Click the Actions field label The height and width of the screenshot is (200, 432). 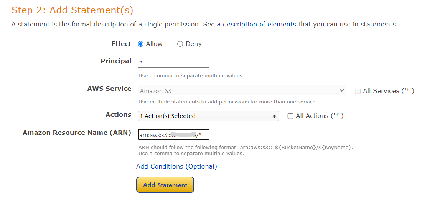[118, 115]
